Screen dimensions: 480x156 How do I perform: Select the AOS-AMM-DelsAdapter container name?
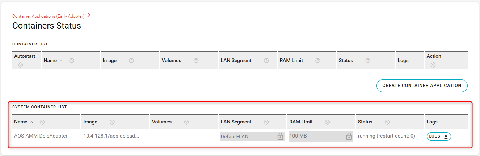(x=41, y=136)
